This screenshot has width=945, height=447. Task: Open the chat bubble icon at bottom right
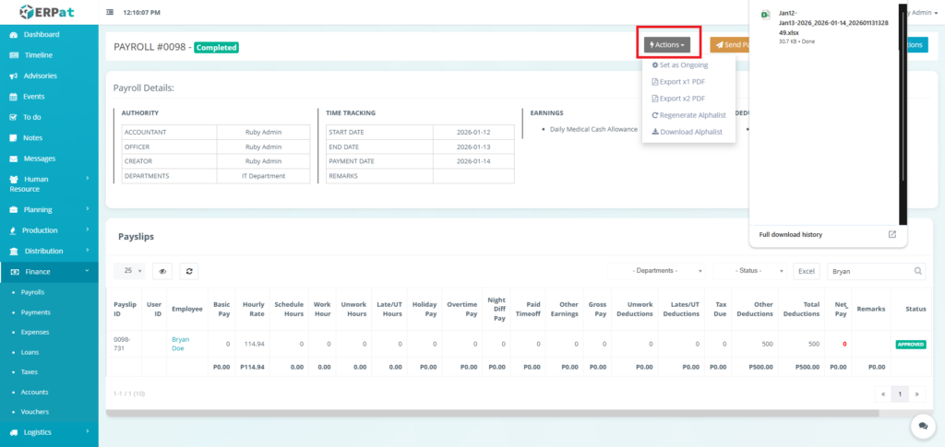921,425
